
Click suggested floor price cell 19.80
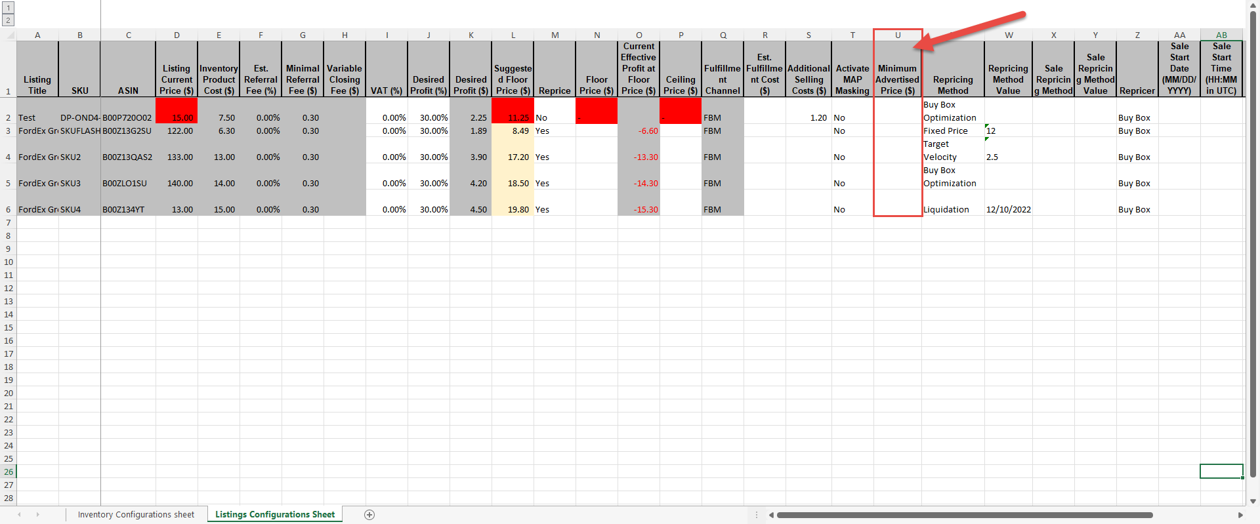(513, 203)
